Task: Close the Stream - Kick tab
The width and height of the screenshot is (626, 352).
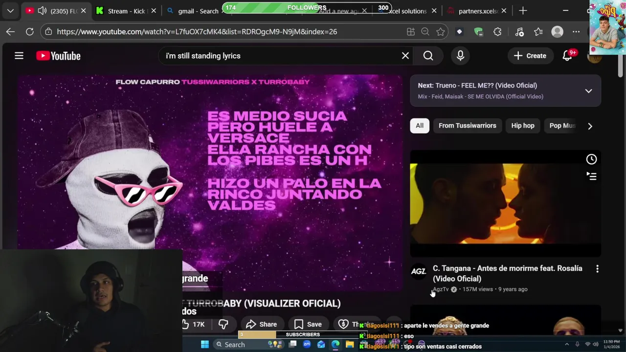Action: (x=154, y=11)
